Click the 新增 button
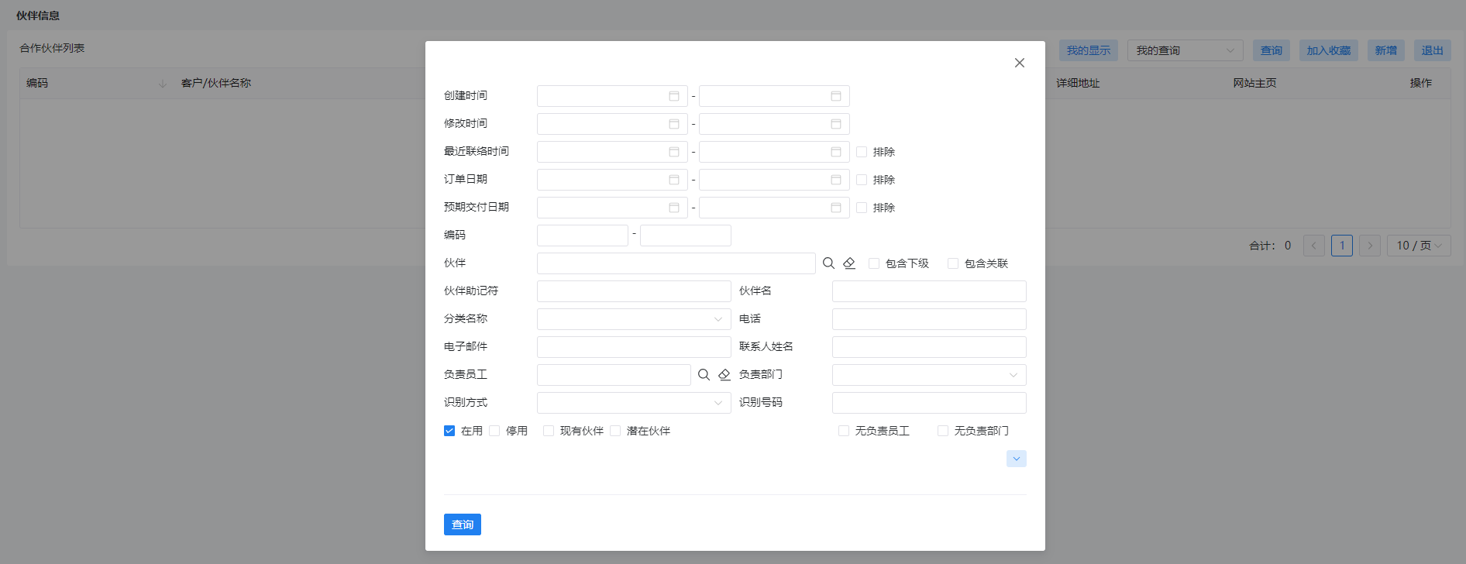The height and width of the screenshot is (564, 1466). (1386, 50)
